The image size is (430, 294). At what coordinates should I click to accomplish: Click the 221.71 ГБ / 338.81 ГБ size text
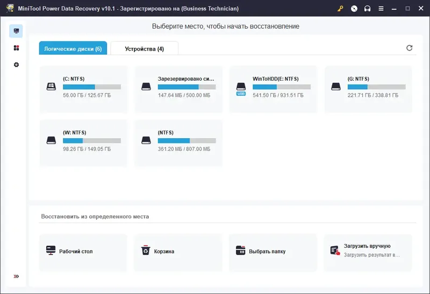click(x=373, y=95)
